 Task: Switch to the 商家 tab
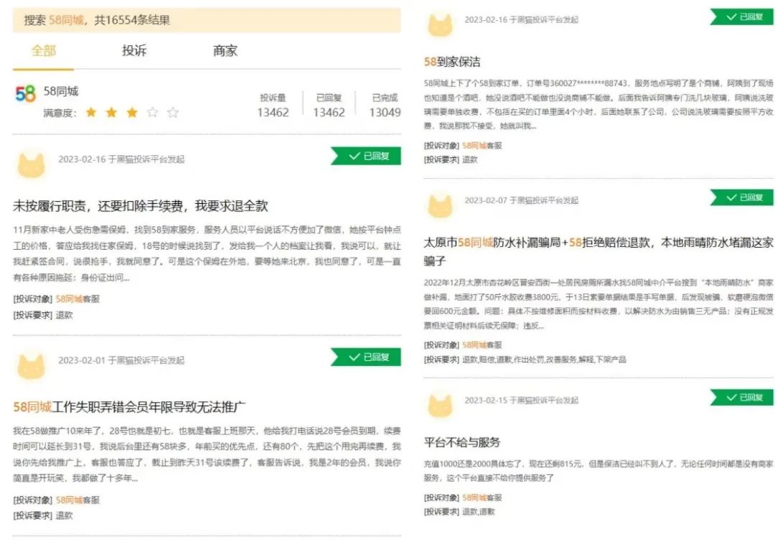tap(225, 50)
